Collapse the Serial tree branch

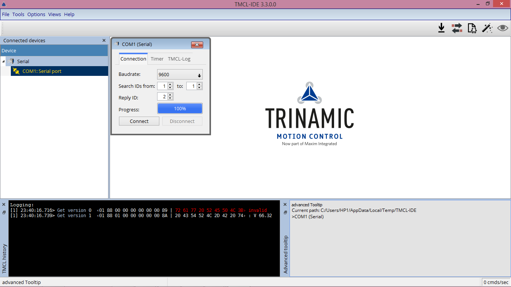(3, 61)
